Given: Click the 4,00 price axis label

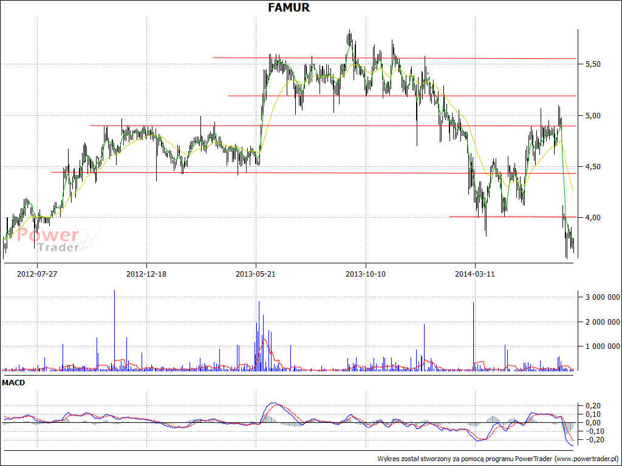Looking at the screenshot, I should click(x=593, y=218).
